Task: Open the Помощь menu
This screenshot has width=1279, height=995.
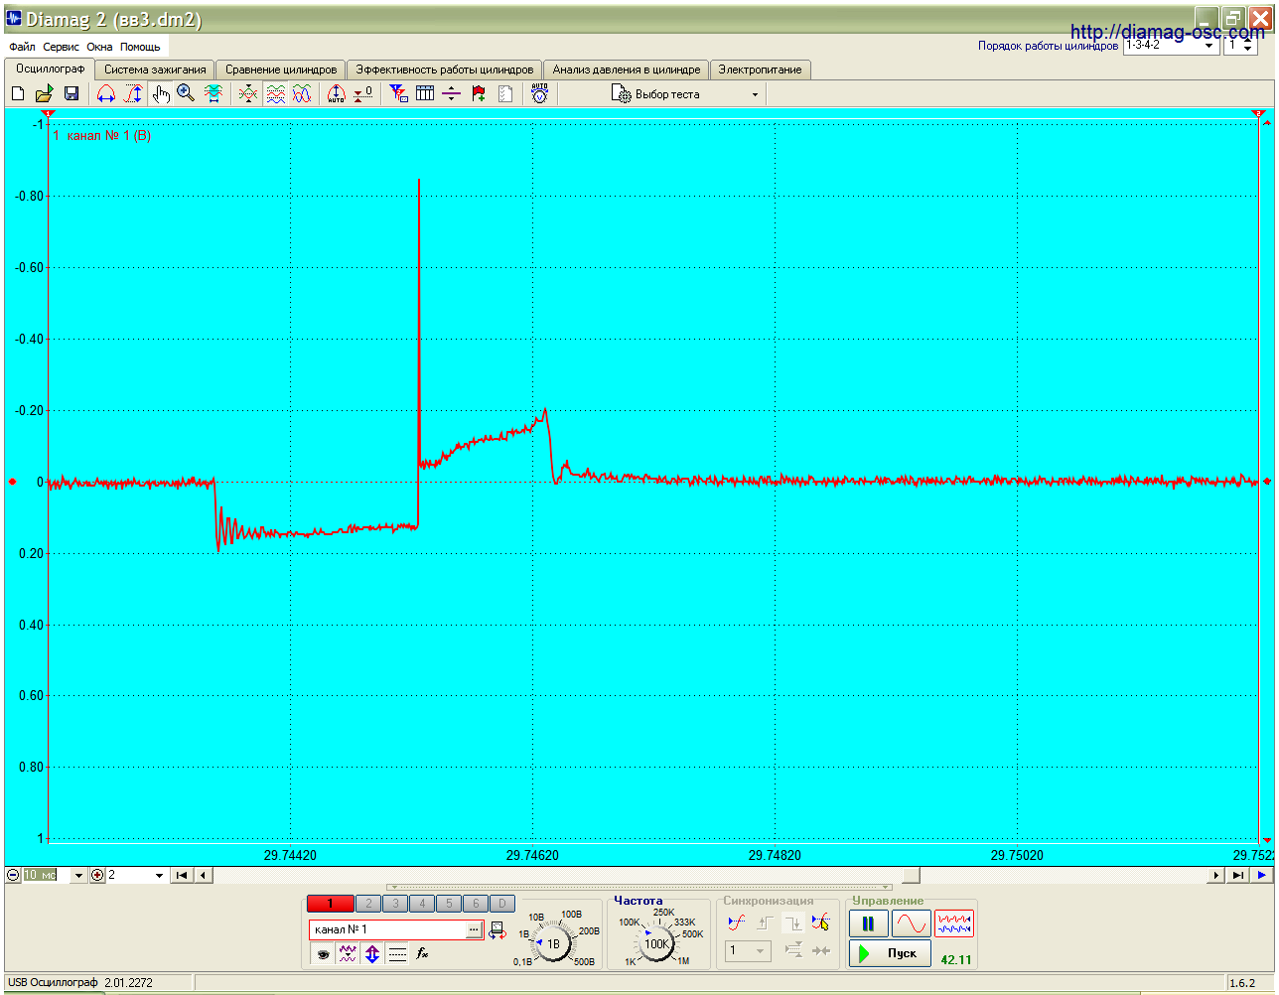Action: tap(140, 47)
